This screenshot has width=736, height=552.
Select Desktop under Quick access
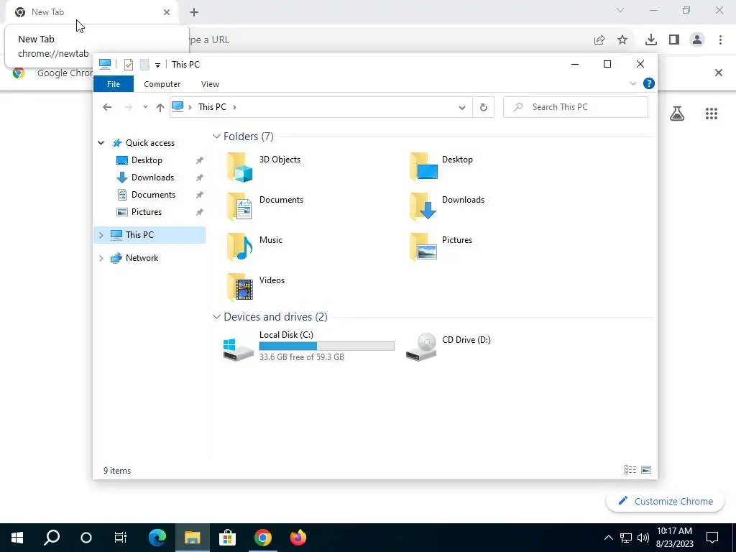coord(147,160)
